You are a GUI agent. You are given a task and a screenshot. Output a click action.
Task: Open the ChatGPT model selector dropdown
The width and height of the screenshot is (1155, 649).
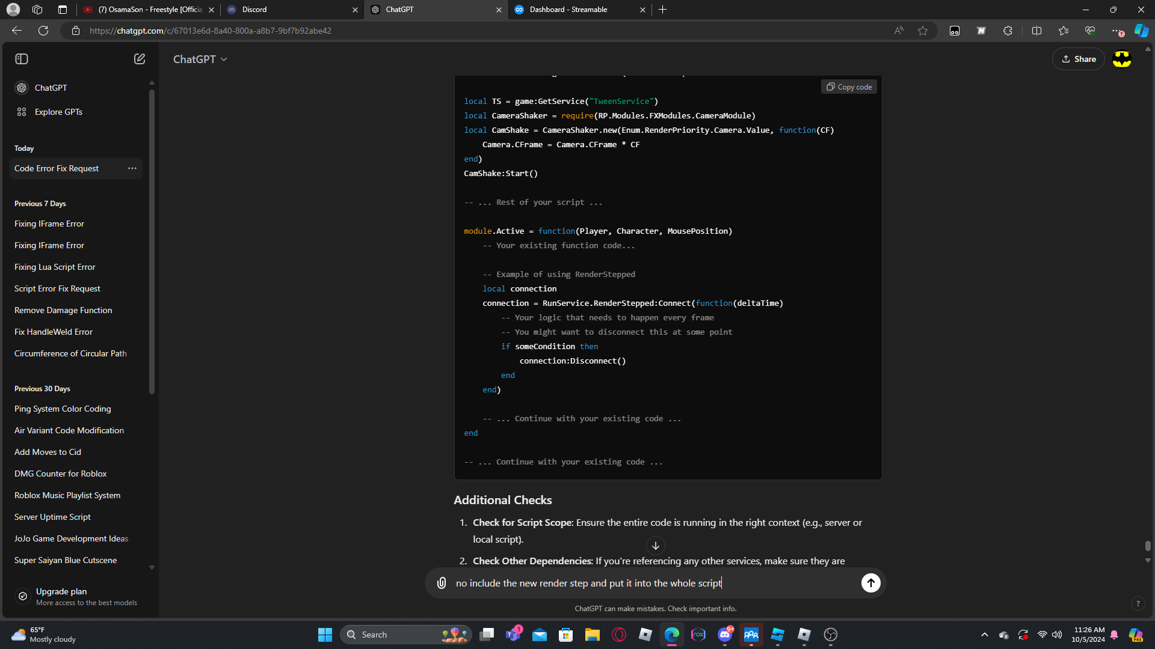pyautogui.click(x=200, y=59)
